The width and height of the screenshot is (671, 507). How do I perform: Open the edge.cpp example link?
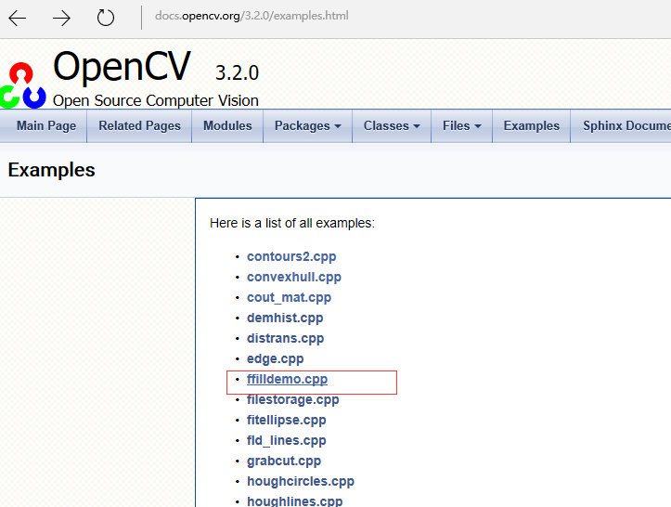[275, 359]
